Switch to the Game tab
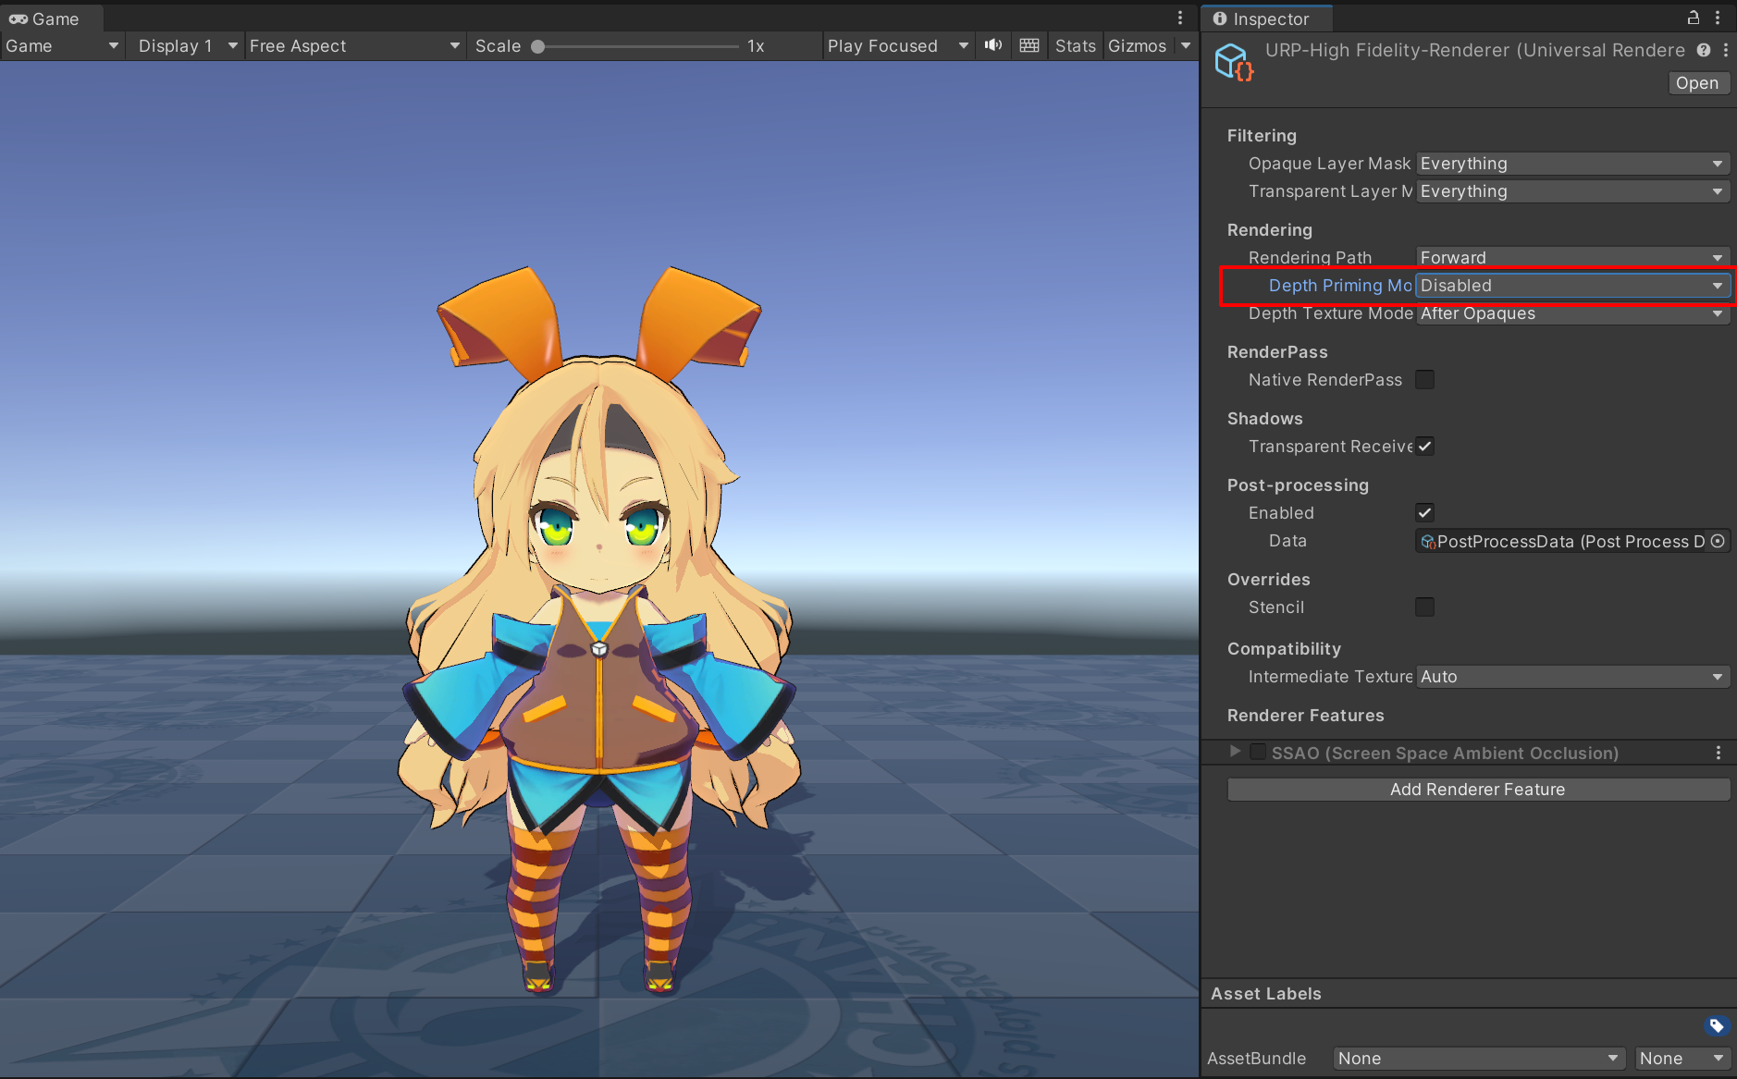Viewport: 1737px width, 1079px height. coord(51,18)
